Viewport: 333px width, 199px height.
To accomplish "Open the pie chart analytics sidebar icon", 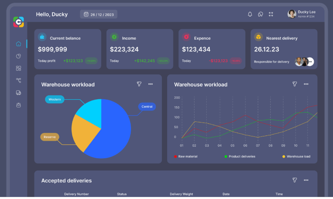I will click(x=19, y=56).
